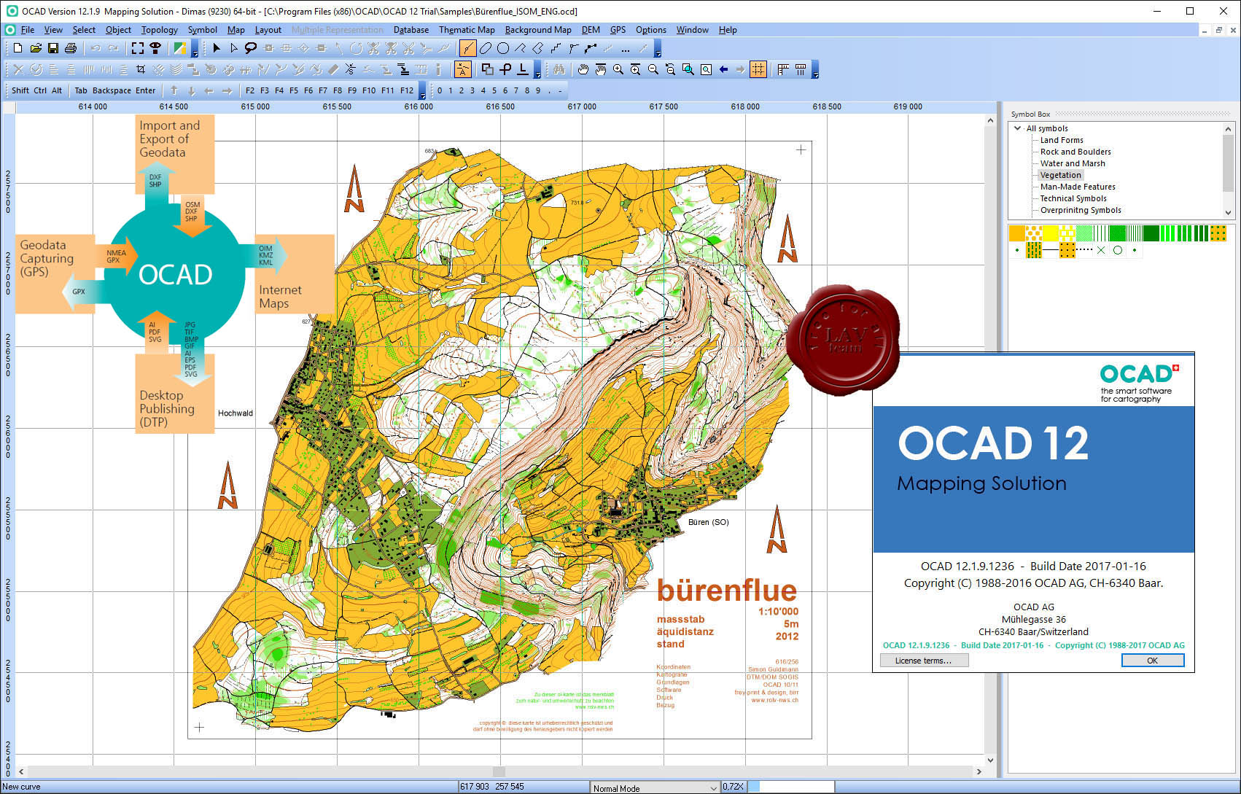Click the full screen view icon
The image size is (1241, 794).
[138, 48]
